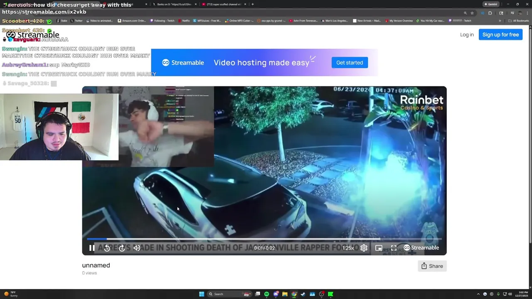Open the MP3Juices bookmark

point(207,21)
